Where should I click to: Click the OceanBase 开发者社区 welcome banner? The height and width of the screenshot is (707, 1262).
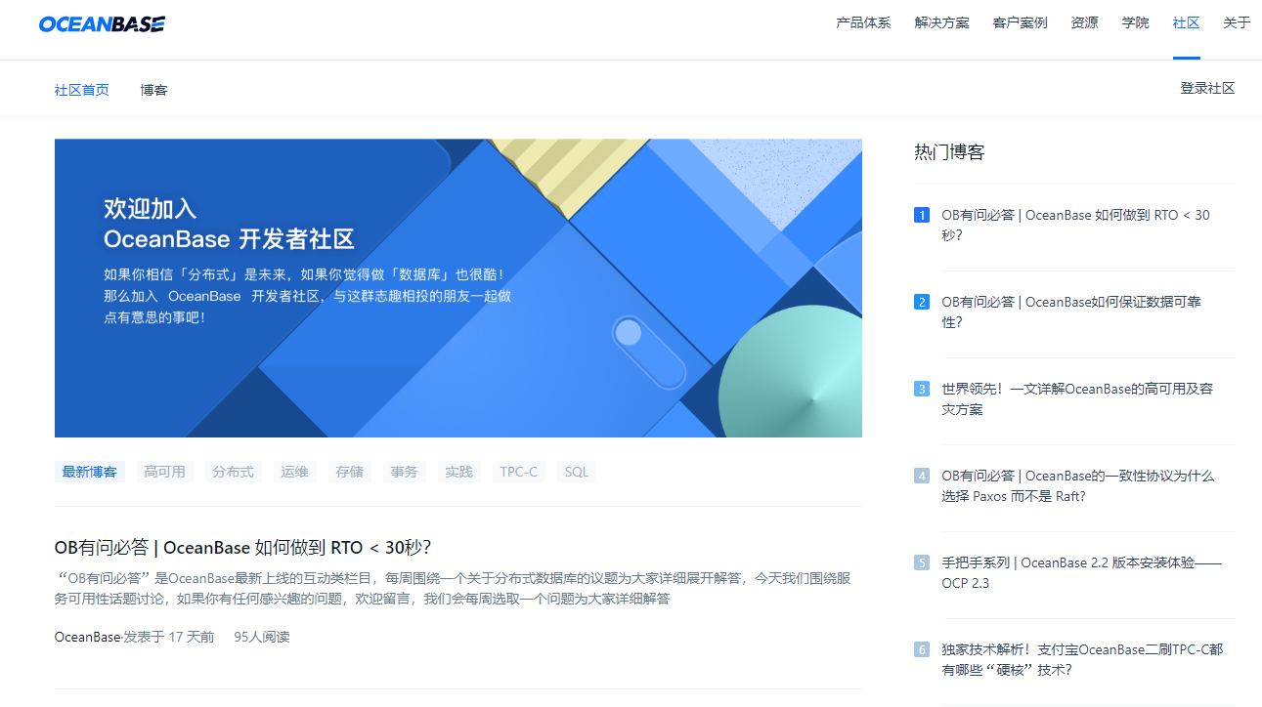click(458, 288)
